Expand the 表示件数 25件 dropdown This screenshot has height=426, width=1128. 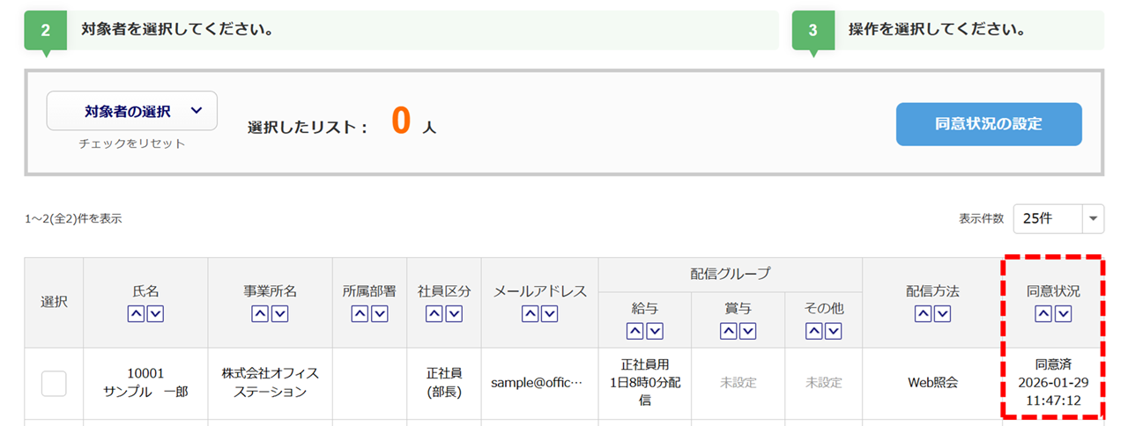pyautogui.click(x=1058, y=218)
